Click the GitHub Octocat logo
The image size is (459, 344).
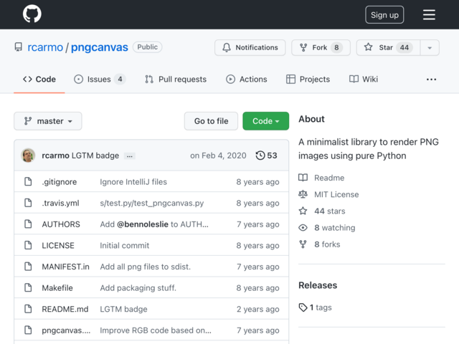32,14
